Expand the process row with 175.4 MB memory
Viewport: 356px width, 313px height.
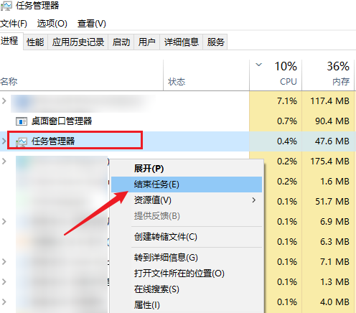click(x=4, y=161)
